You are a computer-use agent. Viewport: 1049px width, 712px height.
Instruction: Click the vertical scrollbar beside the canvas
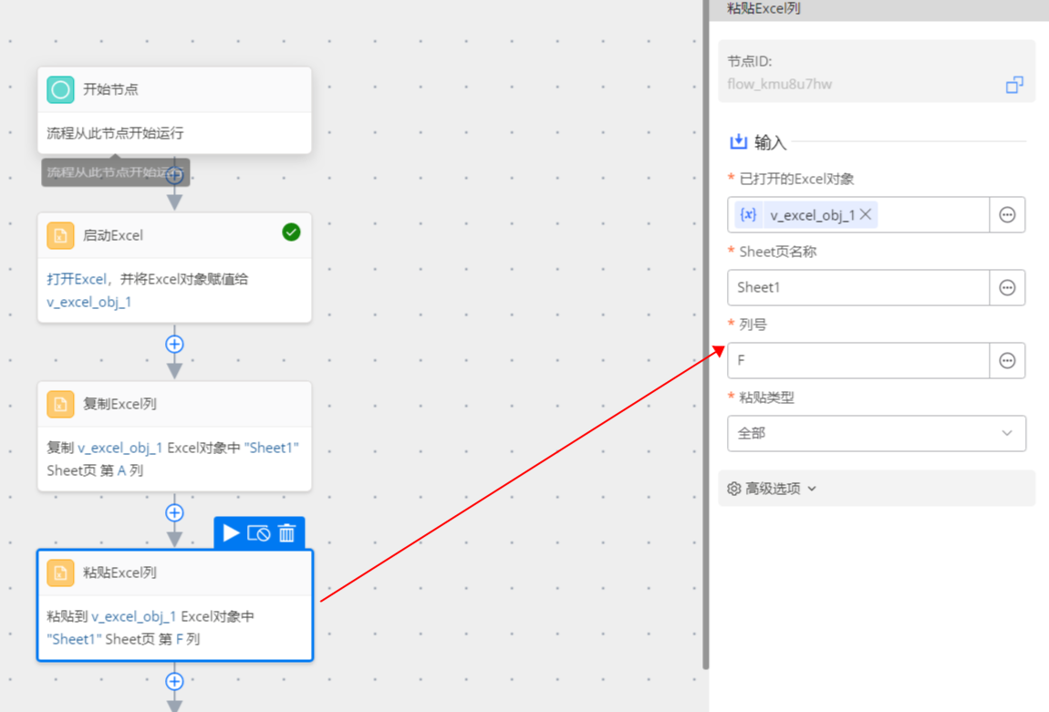(706, 335)
